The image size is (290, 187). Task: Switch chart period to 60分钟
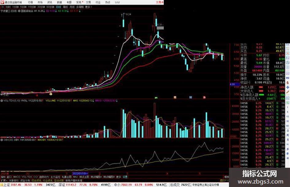click(x=50, y=7)
